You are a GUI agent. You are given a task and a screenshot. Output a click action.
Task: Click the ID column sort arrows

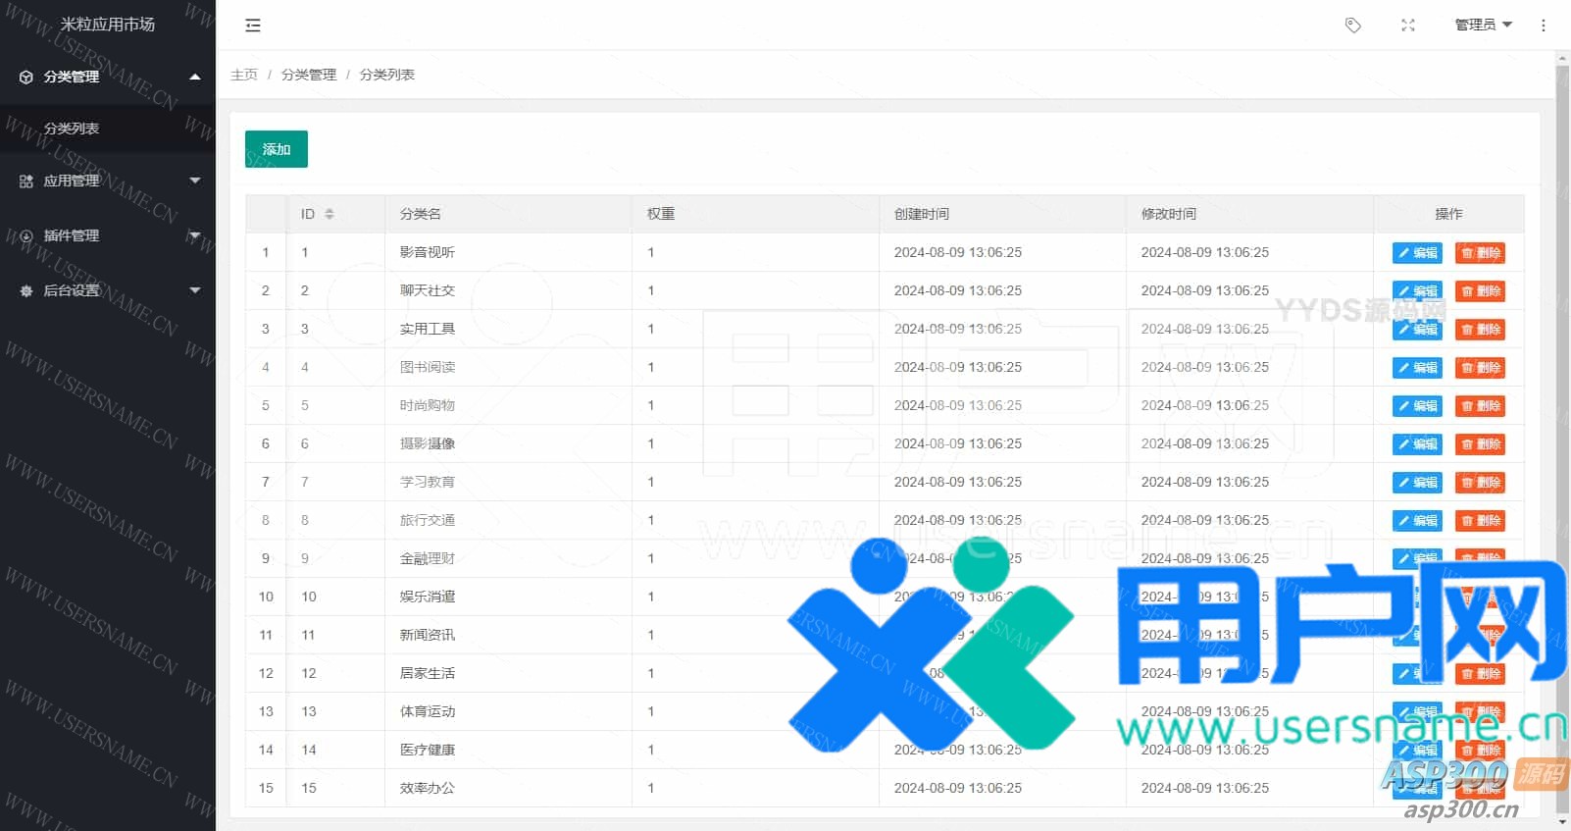click(329, 214)
